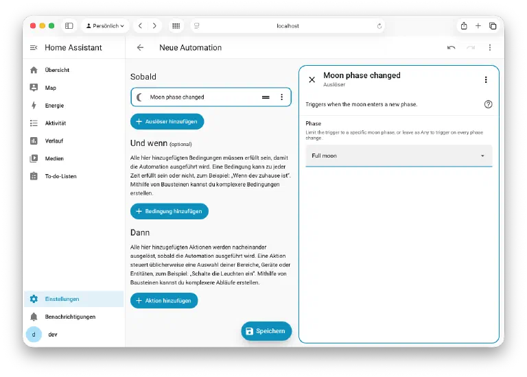Click the help question mark icon
This screenshot has width=527, height=377.
pos(488,104)
